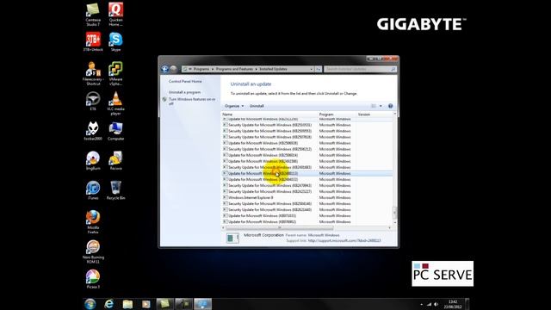Switch to Camtasia taskbar button

click(x=164, y=304)
